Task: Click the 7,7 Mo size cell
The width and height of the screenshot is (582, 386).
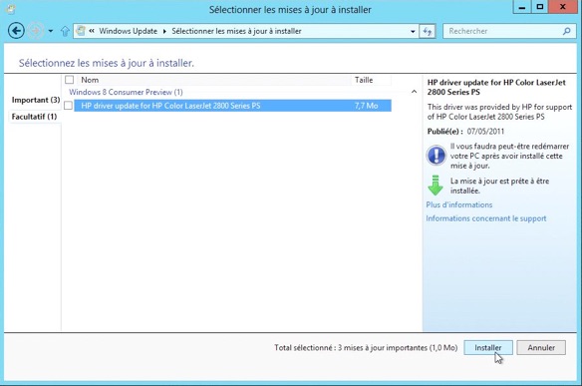Action: coord(366,106)
